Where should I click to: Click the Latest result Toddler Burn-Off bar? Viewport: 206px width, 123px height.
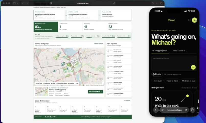83,117
